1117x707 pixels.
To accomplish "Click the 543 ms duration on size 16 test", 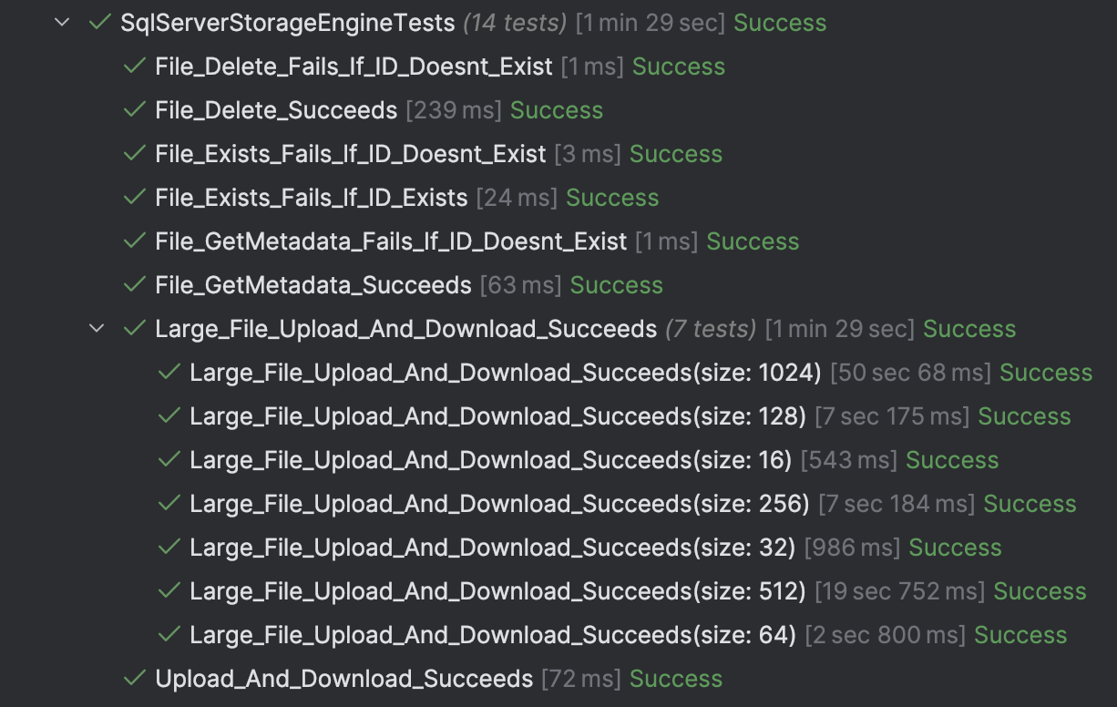I will coord(846,459).
